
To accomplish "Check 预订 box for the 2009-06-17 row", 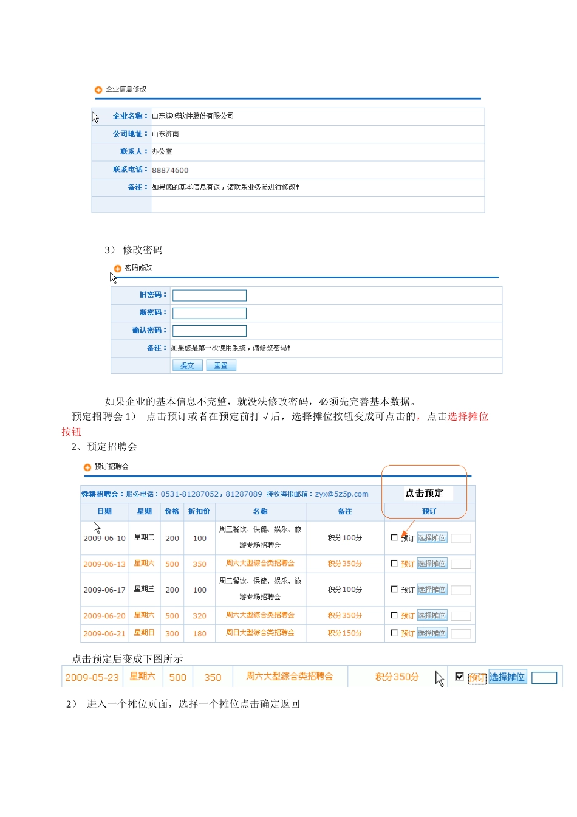I will (394, 589).
